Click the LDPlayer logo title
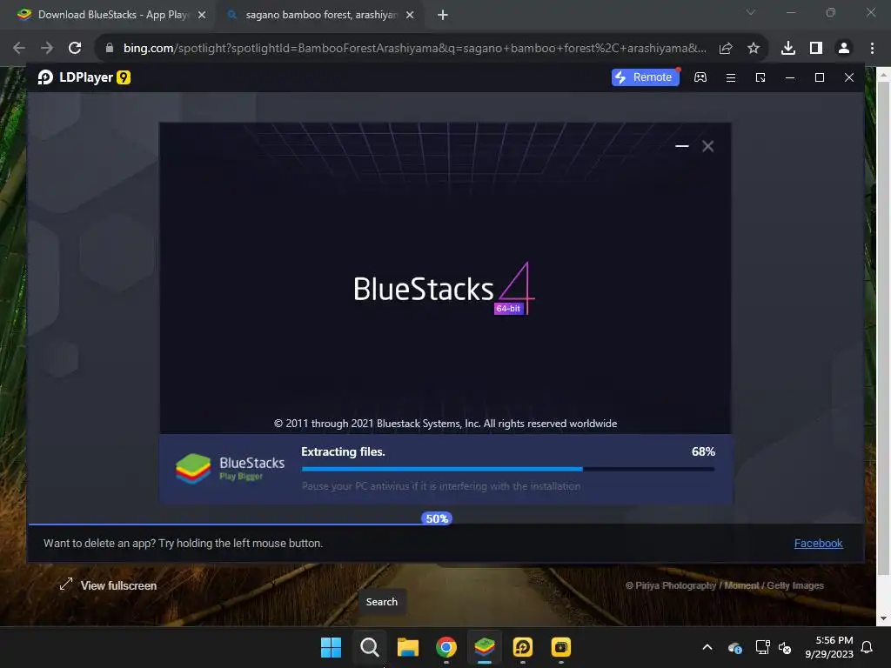 (84, 77)
